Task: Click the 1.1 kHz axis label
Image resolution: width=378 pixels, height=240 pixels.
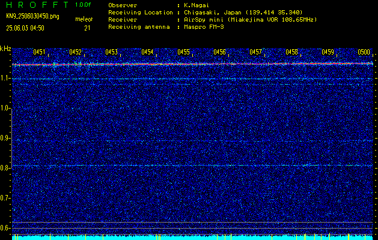Action: 5,78
